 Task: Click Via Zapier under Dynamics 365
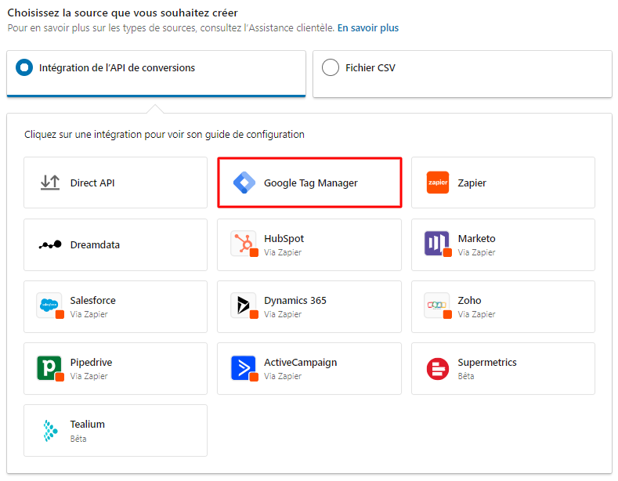coord(283,314)
